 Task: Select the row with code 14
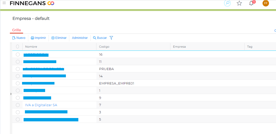click(x=18, y=76)
